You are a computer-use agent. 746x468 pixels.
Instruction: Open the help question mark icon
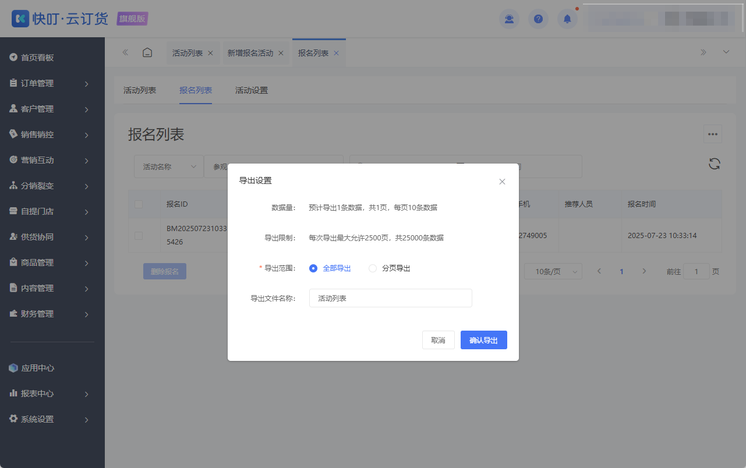[538, 19]
